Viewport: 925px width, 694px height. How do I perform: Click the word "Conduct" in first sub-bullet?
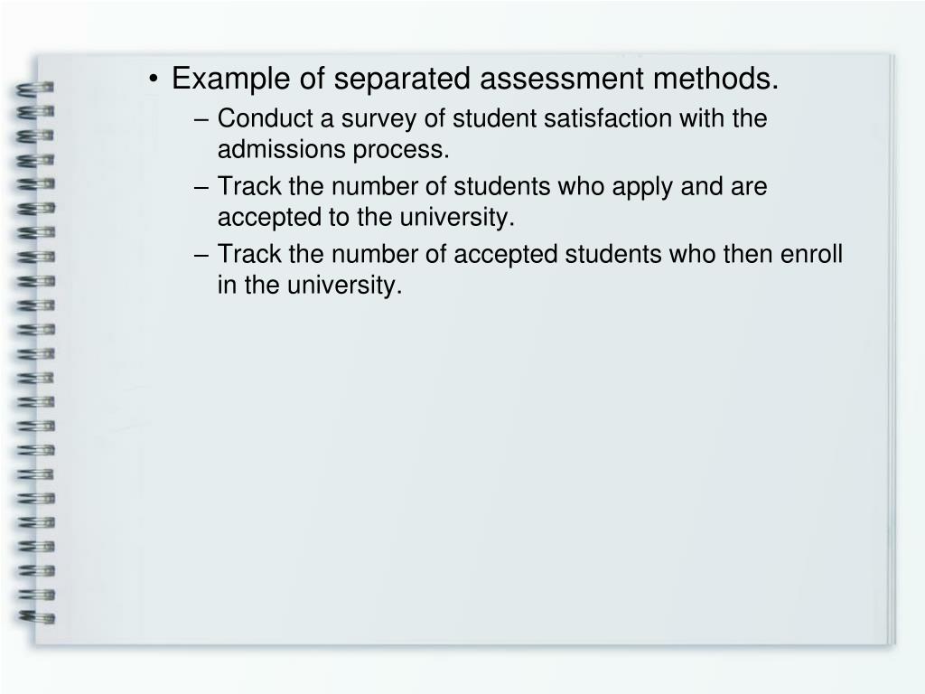coord(266,118)
